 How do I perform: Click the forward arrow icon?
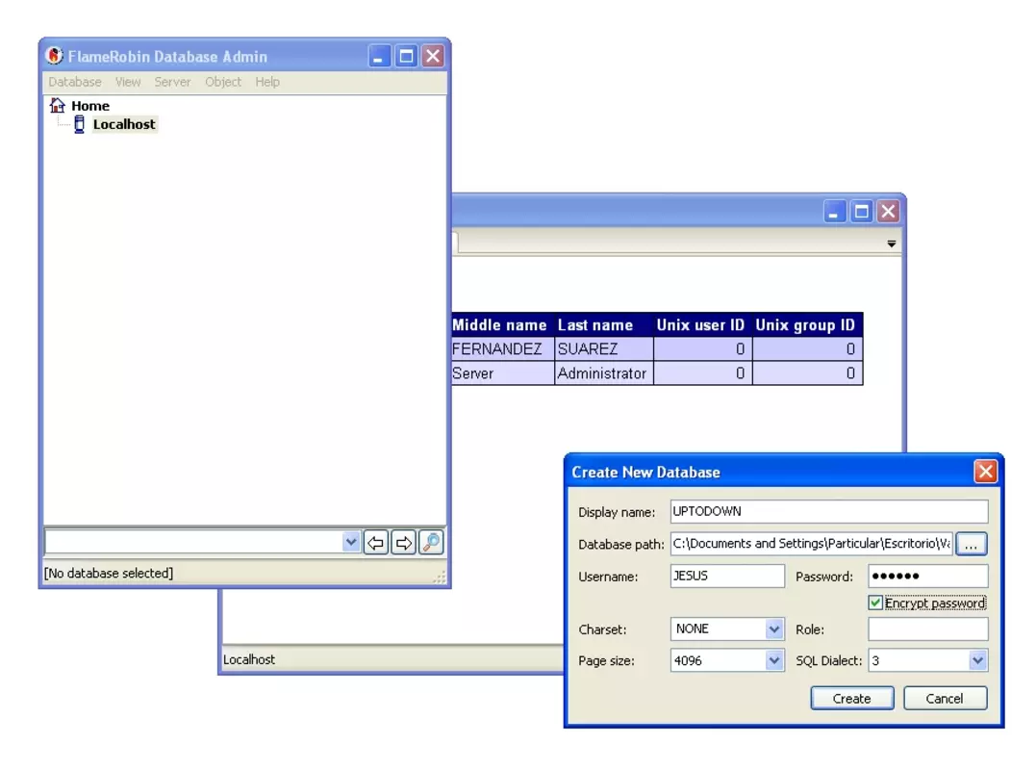pos(404,543)
